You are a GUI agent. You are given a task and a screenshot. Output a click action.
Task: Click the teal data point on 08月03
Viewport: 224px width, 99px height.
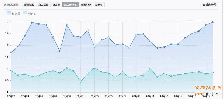[x=95, y=68]
